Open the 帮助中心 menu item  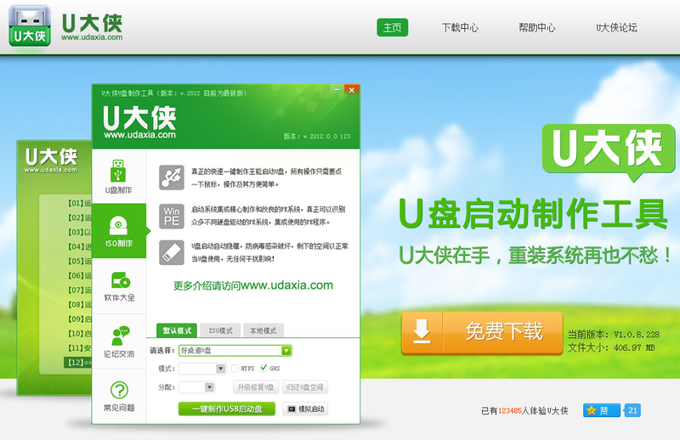[537, 28]
